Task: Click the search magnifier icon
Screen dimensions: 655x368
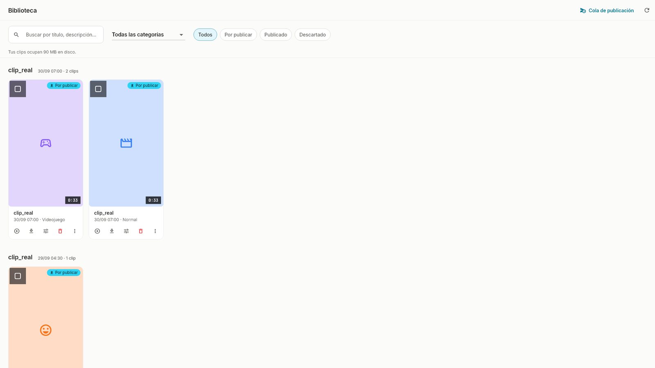Action: 16,35
